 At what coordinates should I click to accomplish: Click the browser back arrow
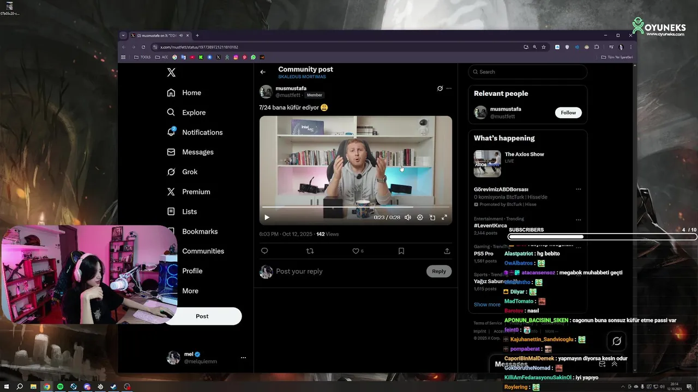tap(124, 47)
